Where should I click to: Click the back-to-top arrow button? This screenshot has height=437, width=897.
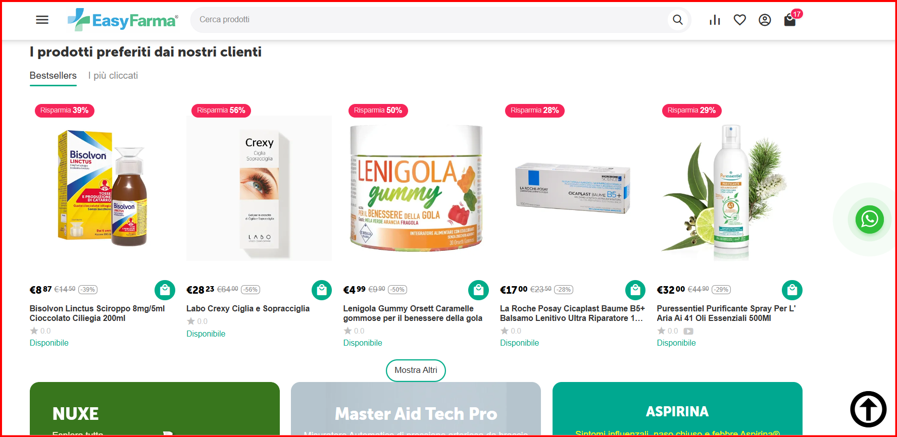coord(868,409)
